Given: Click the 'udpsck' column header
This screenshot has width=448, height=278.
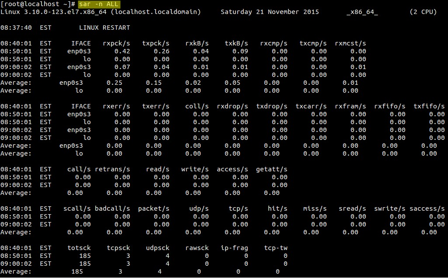Looking at the screenshot, I should (x=158, y=248).
